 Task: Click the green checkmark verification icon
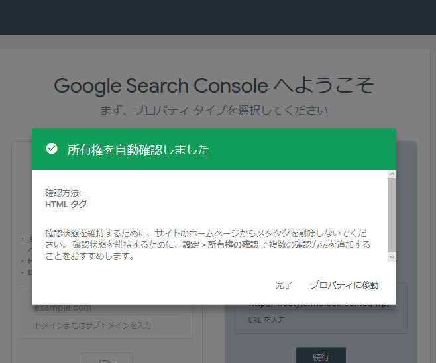pos(52,149)
